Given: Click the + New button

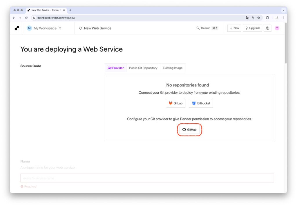Looking at the screenshot, I should (x=234, y=28).
